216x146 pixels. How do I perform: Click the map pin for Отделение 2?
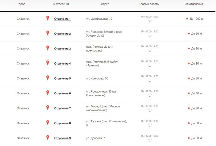pyautogui.click(x=48, y=33)
